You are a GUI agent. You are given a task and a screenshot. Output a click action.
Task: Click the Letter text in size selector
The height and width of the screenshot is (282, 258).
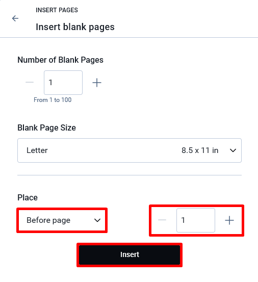pos(37,150)
